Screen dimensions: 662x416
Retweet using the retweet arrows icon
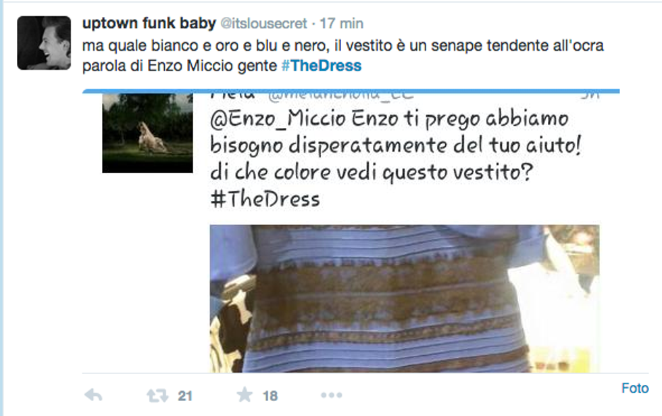click(157, 396)
